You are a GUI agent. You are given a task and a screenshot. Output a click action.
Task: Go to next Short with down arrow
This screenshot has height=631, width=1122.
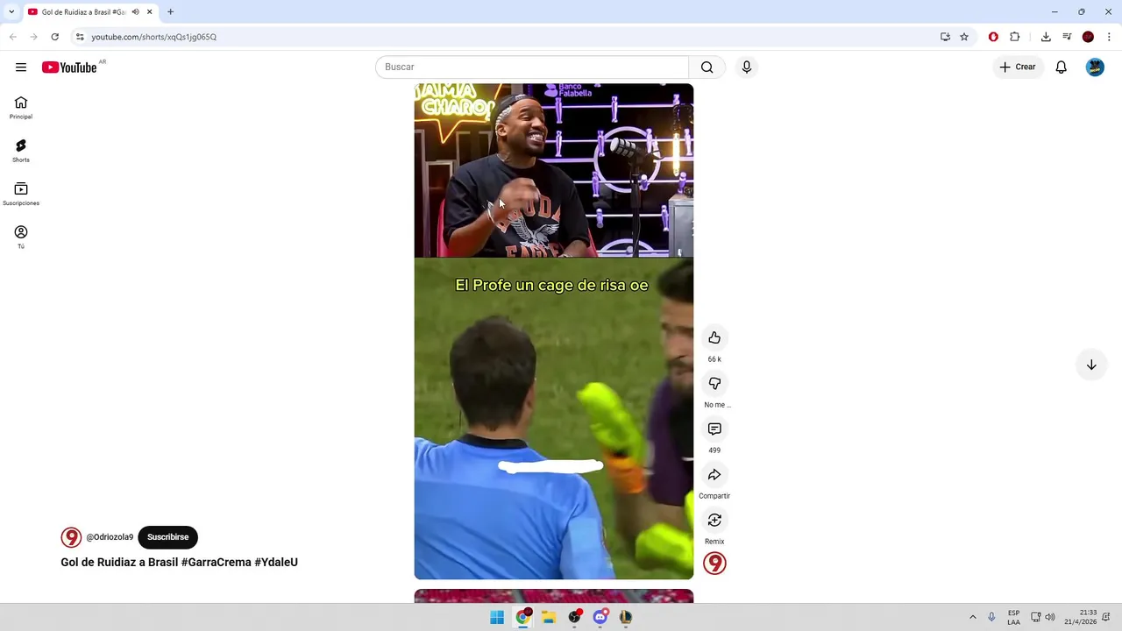tap(1091, 365)
